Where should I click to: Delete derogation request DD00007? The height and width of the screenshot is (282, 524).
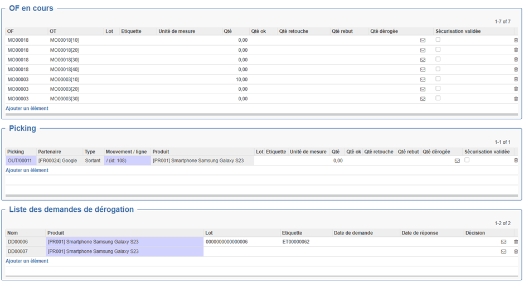pos(516,251)
